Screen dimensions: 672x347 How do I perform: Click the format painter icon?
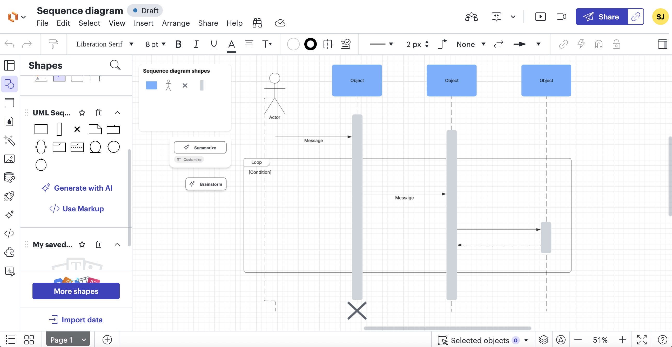coord(53,44)
